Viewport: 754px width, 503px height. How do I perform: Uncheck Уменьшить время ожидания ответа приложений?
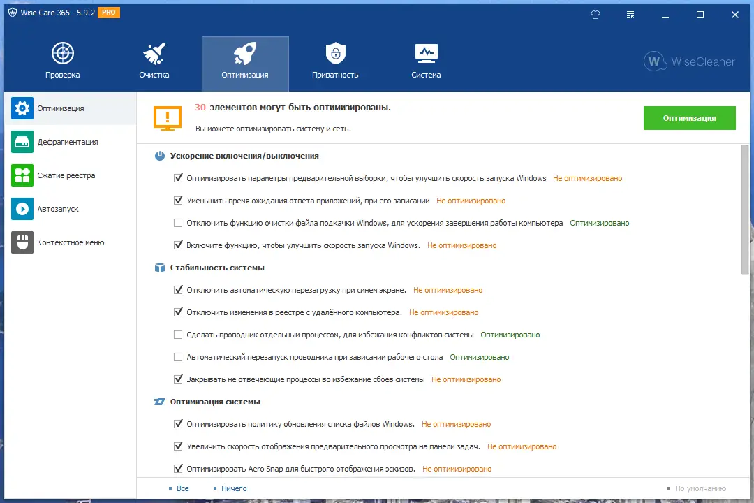178,201
